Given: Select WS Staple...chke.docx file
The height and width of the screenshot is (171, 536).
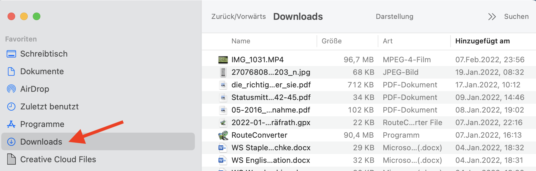Looking at the screenshot, I should [271, 148].
